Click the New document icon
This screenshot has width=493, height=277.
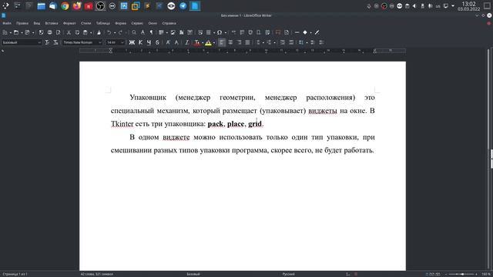point(5,32)
